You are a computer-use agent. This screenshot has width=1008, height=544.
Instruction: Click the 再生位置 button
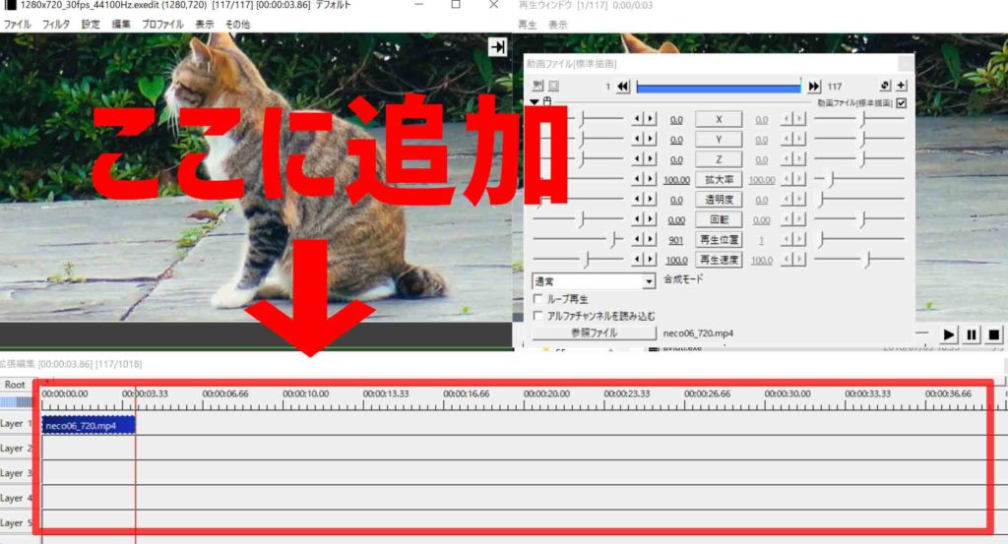point(719,240)
